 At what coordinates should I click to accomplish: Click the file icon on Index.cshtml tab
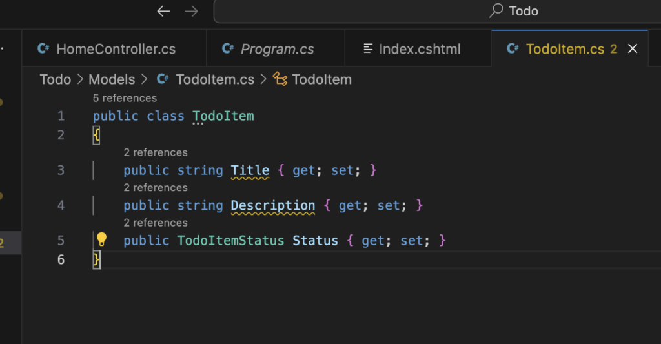click(368, 49)
